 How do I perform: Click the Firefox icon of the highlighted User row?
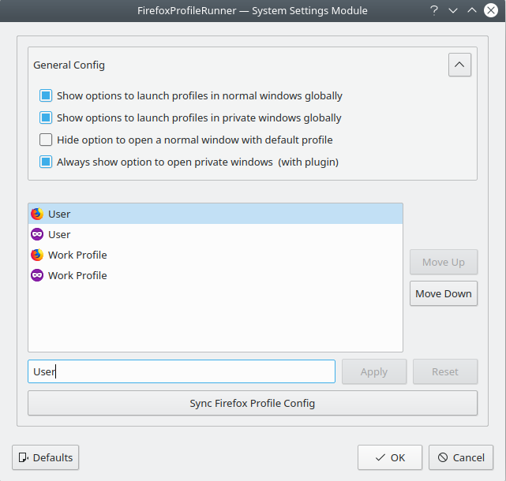pos(37,214)
